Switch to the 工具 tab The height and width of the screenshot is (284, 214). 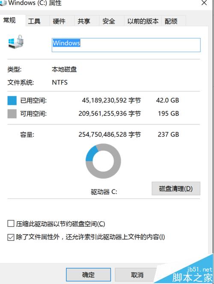[x=34, y=21]
